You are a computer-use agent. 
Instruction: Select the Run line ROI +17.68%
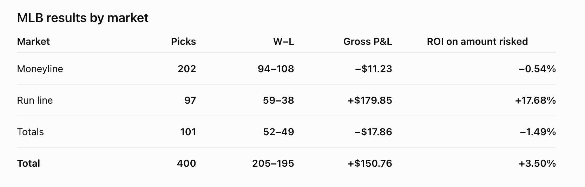click(535, 101)
